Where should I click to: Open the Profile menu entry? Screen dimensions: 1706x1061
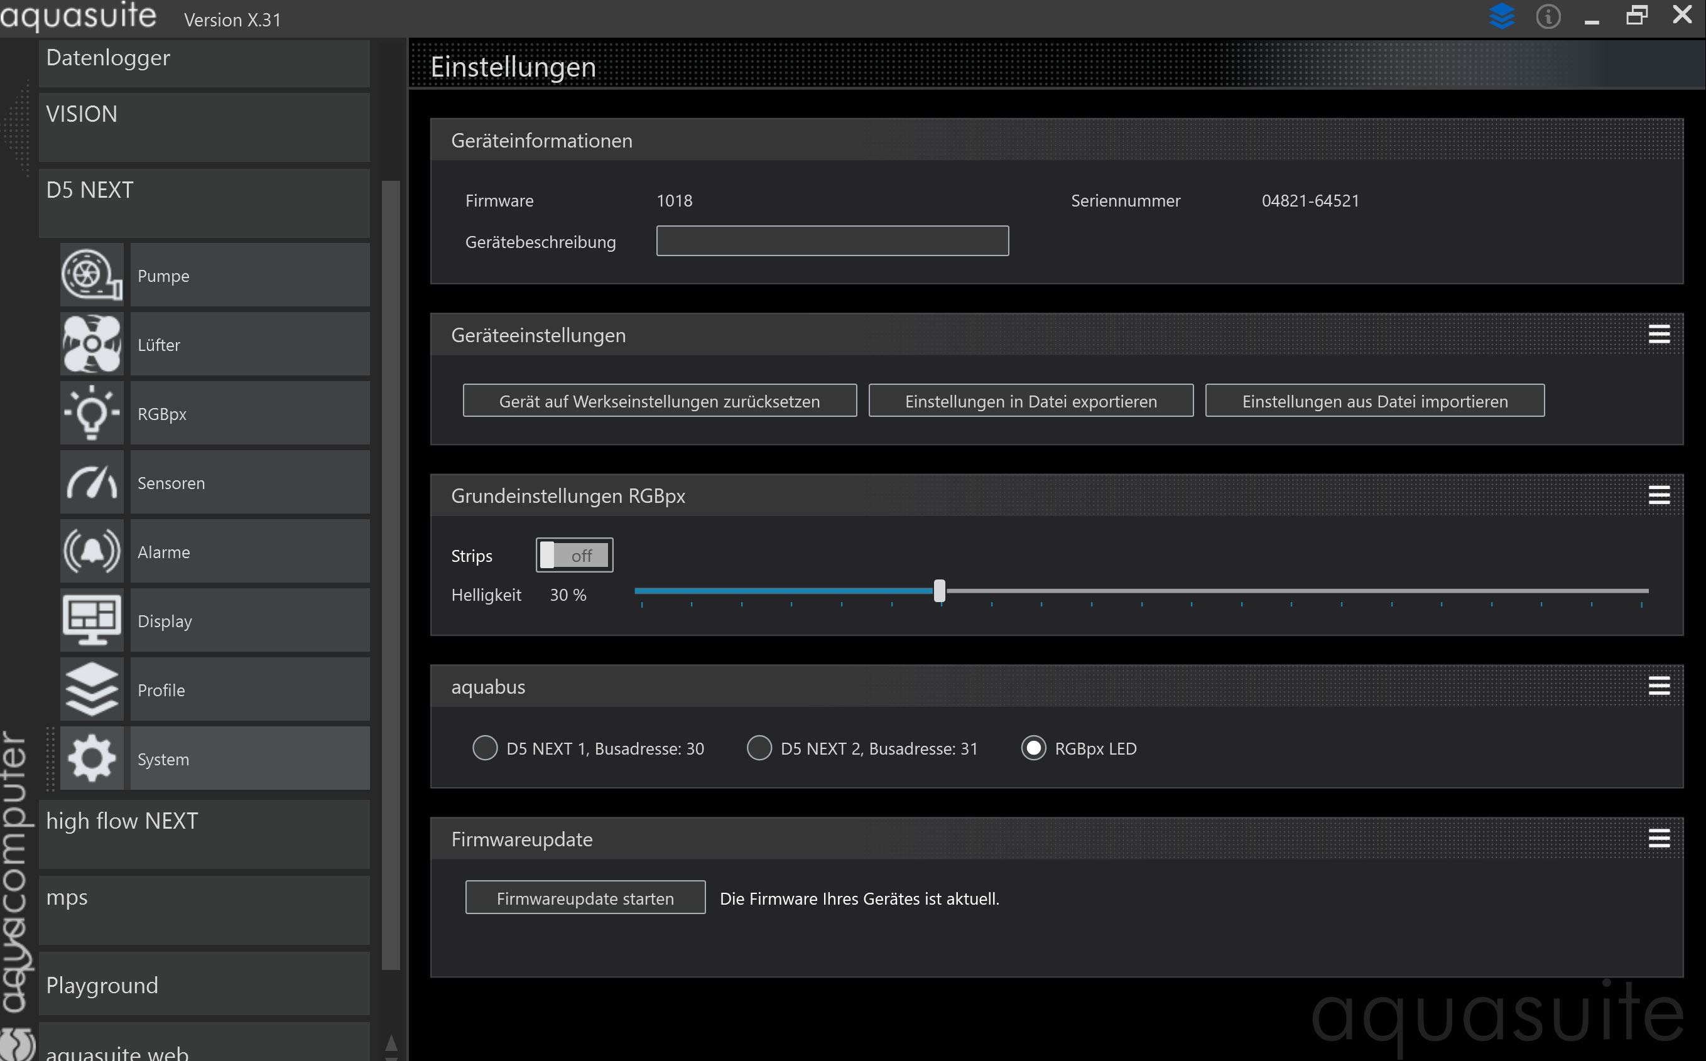pos(250,689)
